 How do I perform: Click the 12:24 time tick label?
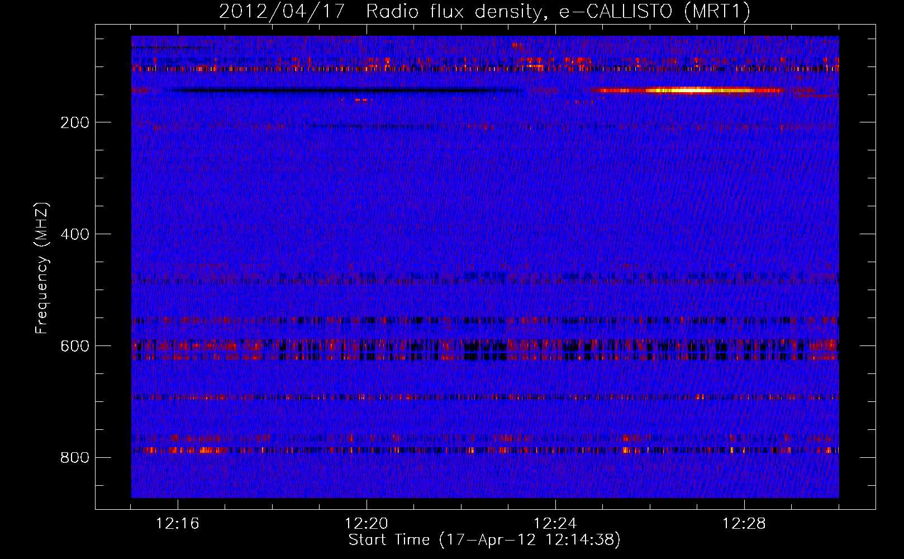tap(555, 524)
